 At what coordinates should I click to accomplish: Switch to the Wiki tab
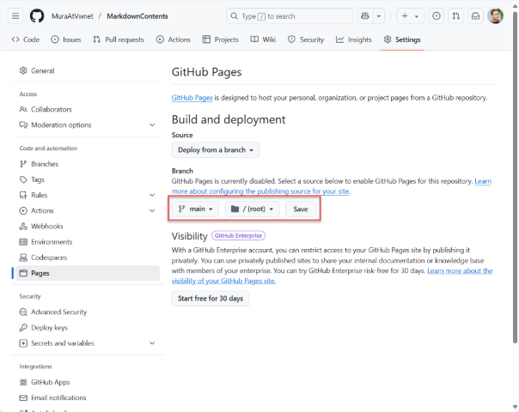[263, 39]
